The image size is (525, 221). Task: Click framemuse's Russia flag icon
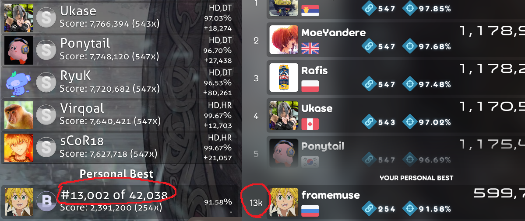(310, 211)
